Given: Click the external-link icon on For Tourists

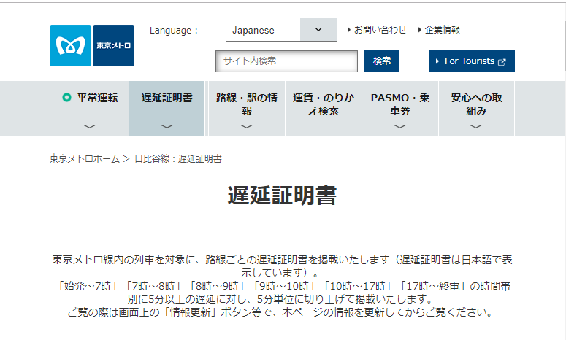Looking at the screenshot, I should (x=502, y=62).
